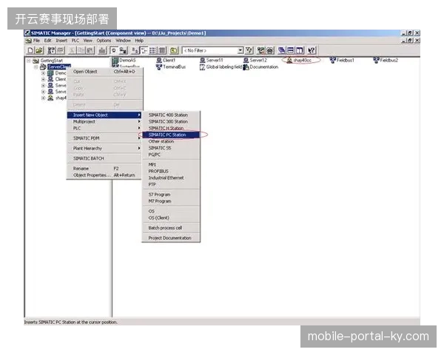This screenshot has height=355, width=444.
Task: Switch to List view in toolbar
Action: point(153,51)
